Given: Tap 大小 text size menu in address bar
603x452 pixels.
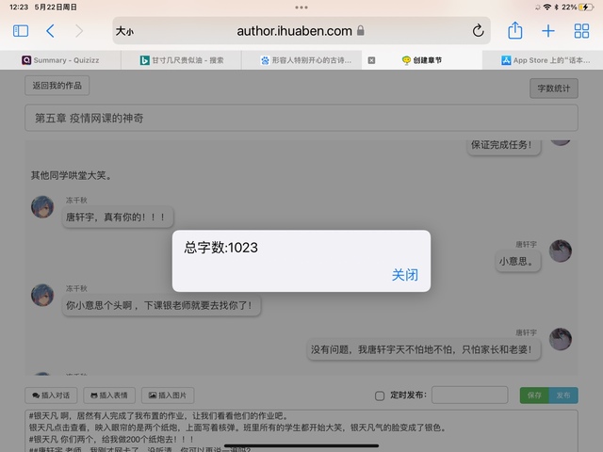Looking at the screenshot, I should (124, 31).
